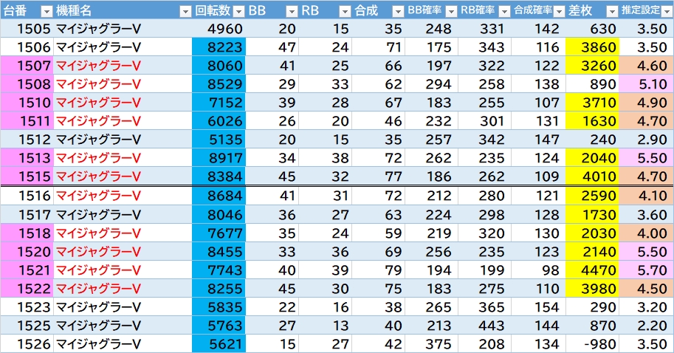Select machine number cell 1526

tap(27, 344)
